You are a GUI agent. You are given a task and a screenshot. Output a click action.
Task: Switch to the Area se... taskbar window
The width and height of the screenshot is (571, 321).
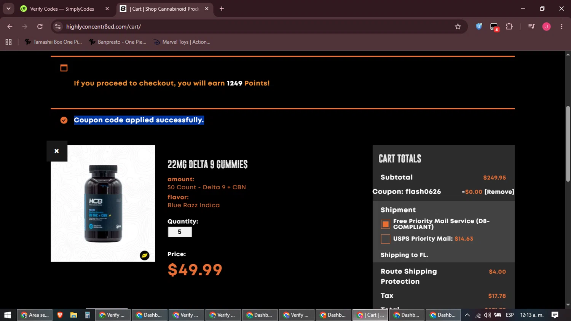pos(35,315)
